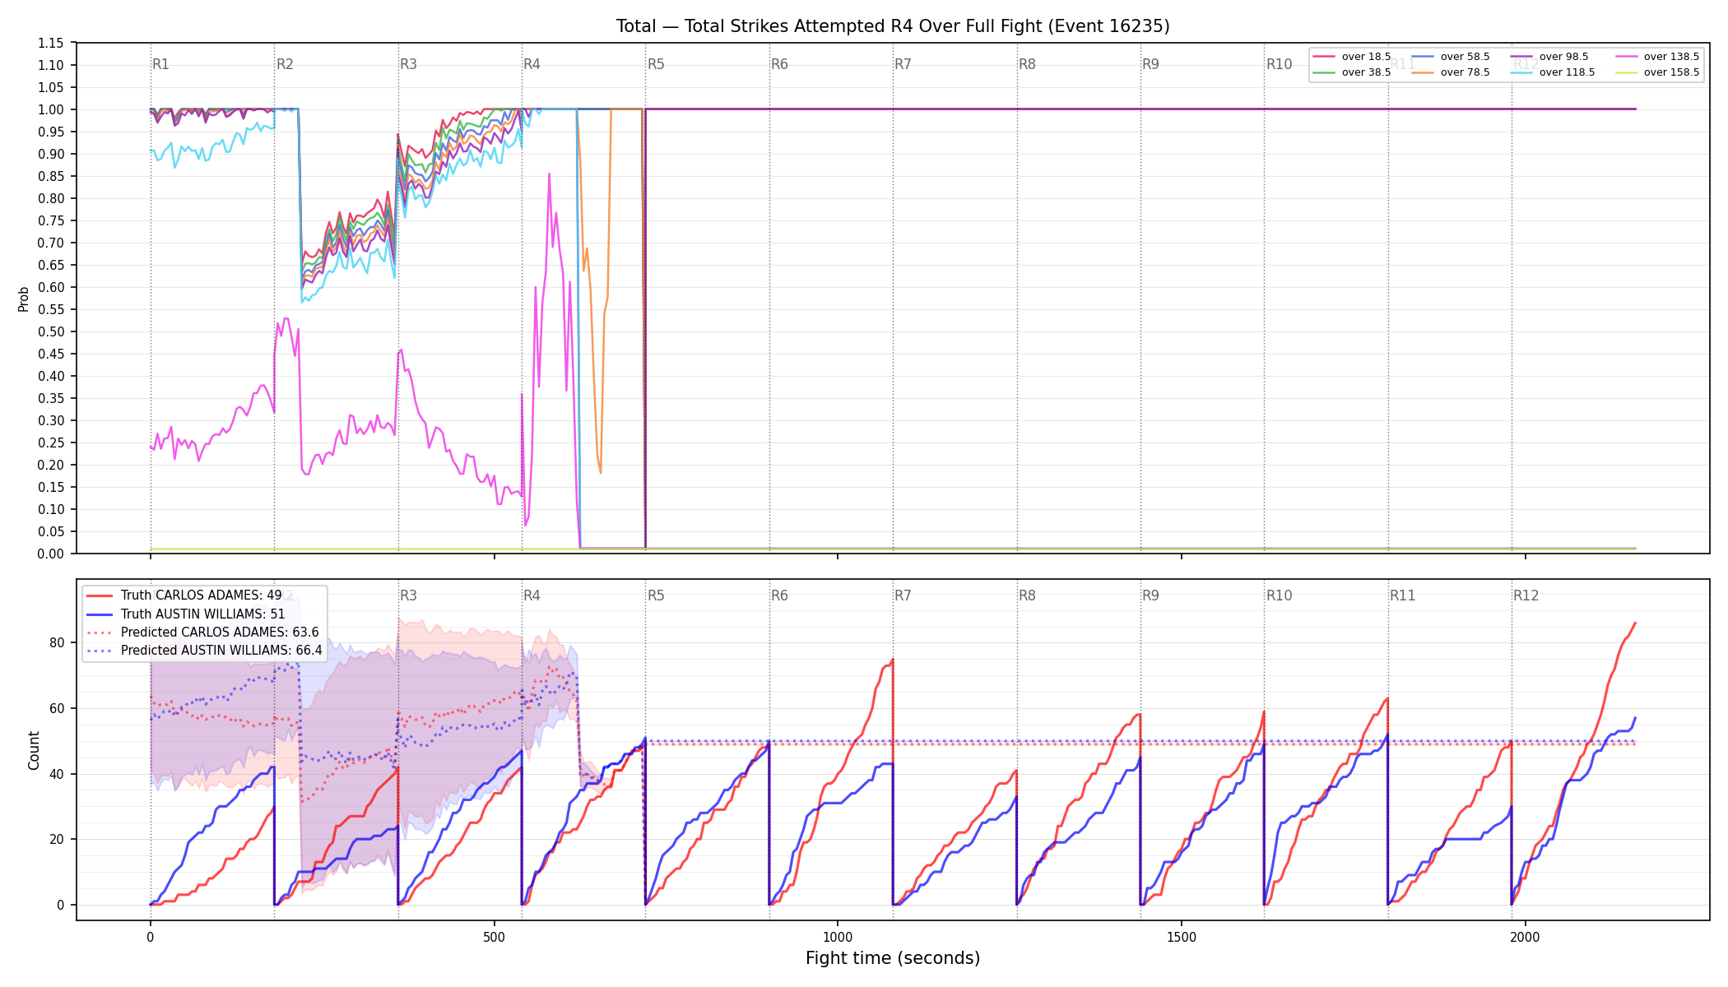Click 'Predicted CARLOS ADAMES: 63.6' legend entry
The width and height of the screenshot is (1728, 987).
202,633
